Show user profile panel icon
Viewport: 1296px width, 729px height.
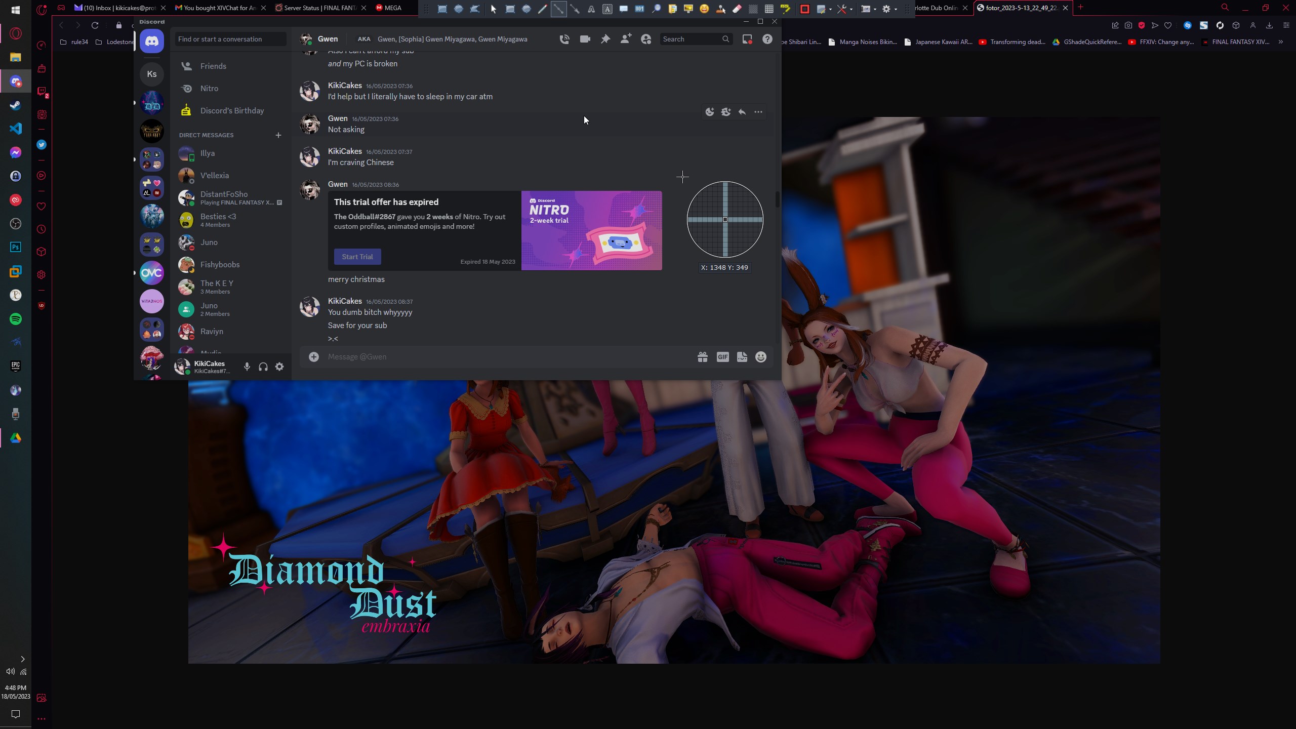pyautogui.click(x=646, y=39)
